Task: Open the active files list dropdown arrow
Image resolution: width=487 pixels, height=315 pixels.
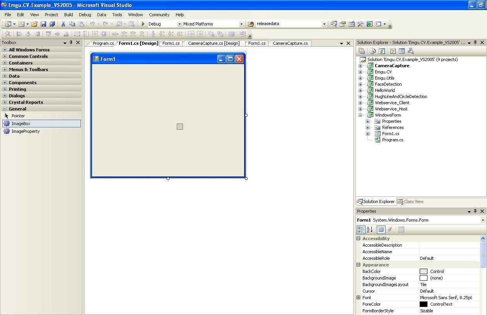Action: [x=341, y=43]
